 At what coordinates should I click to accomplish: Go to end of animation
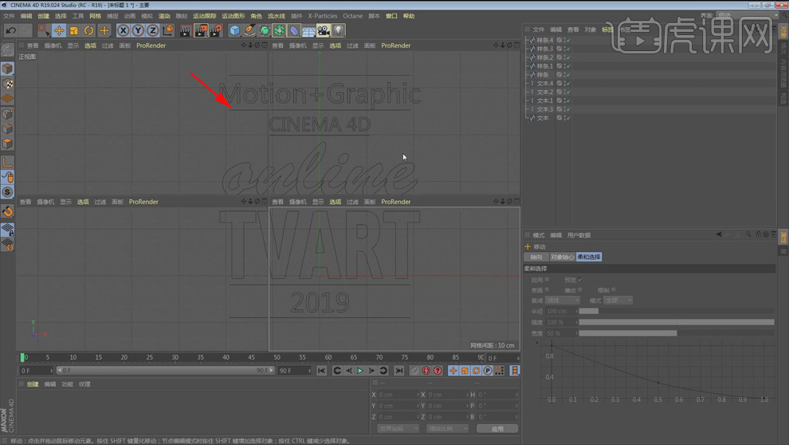click(399, 371)
